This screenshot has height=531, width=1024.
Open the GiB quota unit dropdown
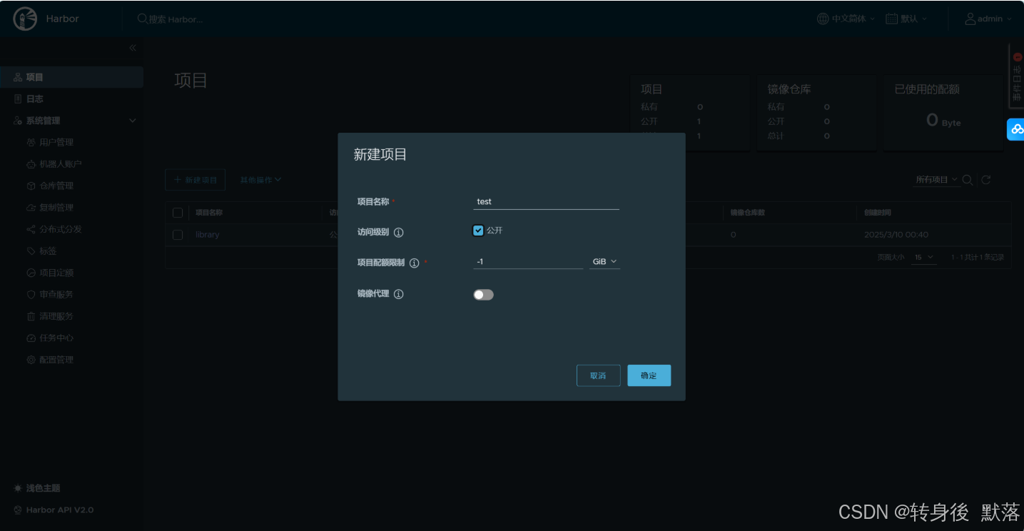click(x=604, y=262)
